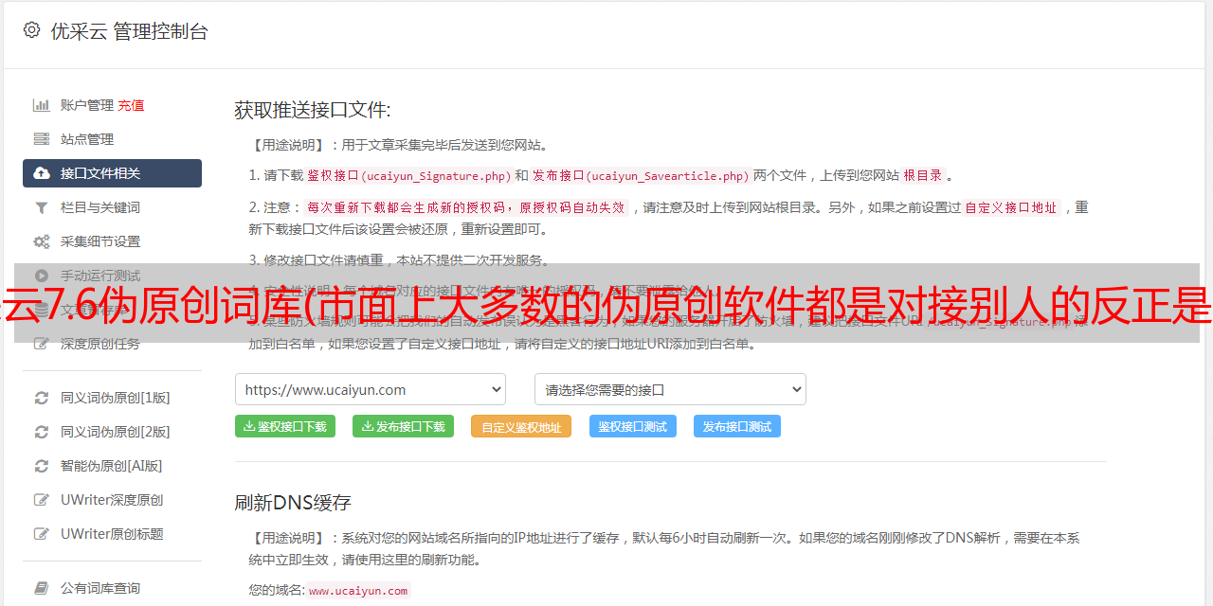Image resolution: width=1213 pixels, height=606 pixels.
Task: Click the highlighted 自定义接口地址 text
Action: 1010,208
